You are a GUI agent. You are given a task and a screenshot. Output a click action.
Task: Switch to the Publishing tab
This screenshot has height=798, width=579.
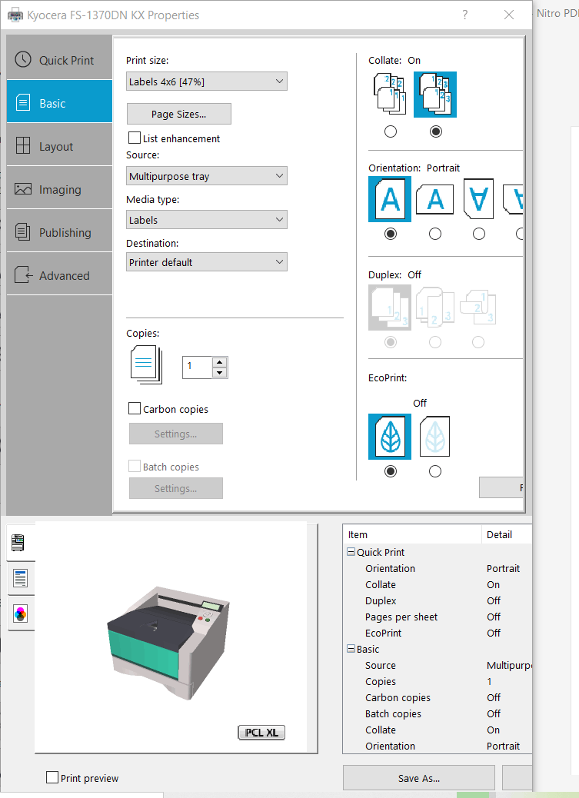59,231
